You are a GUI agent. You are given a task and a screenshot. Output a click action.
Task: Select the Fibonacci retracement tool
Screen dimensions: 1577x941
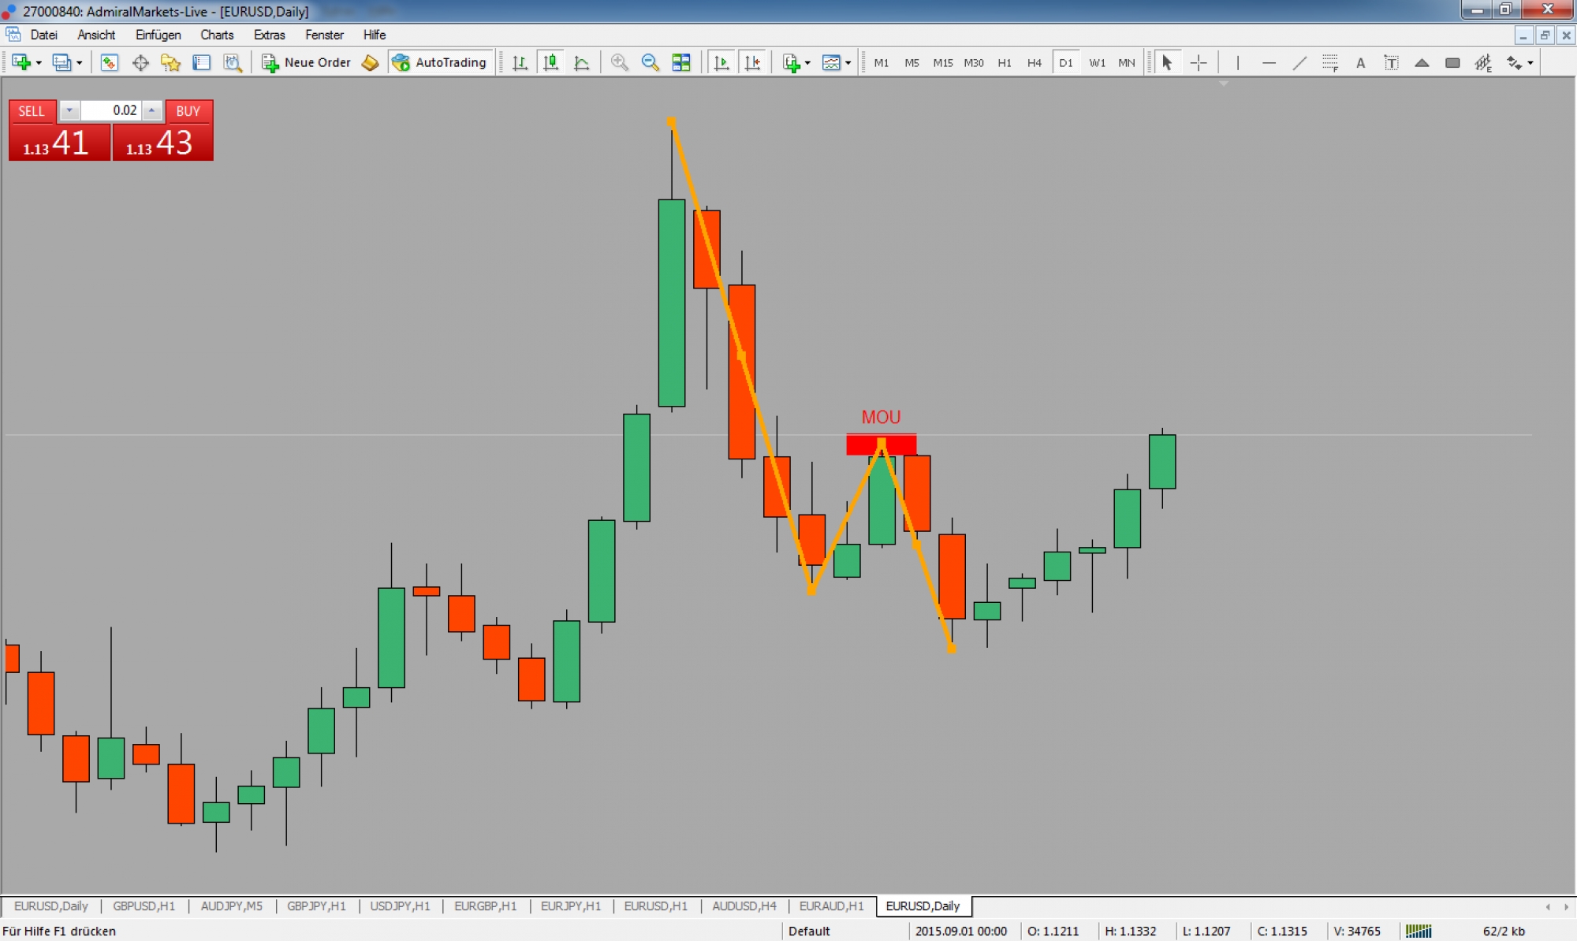pos(1330,63)
